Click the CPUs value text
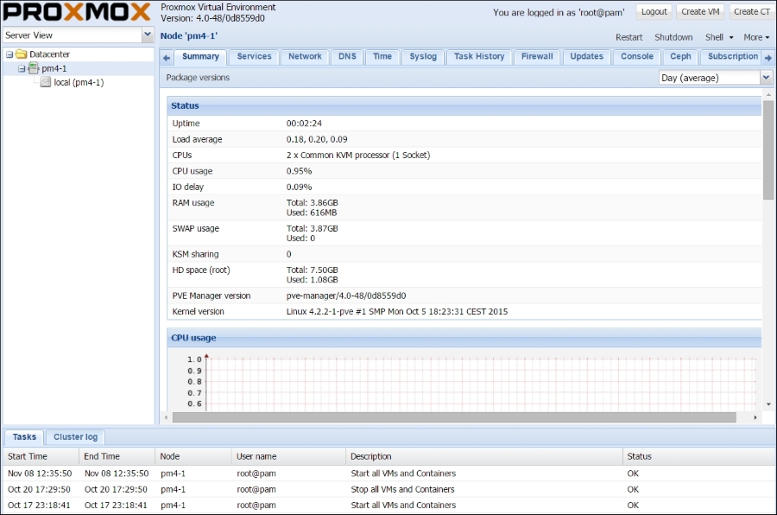Screen dimensions: 777x515 click(x=357, y=156)
